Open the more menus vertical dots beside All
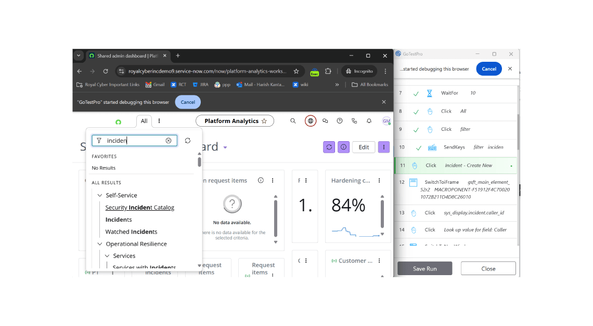593x326 pixels. point(159,121)
